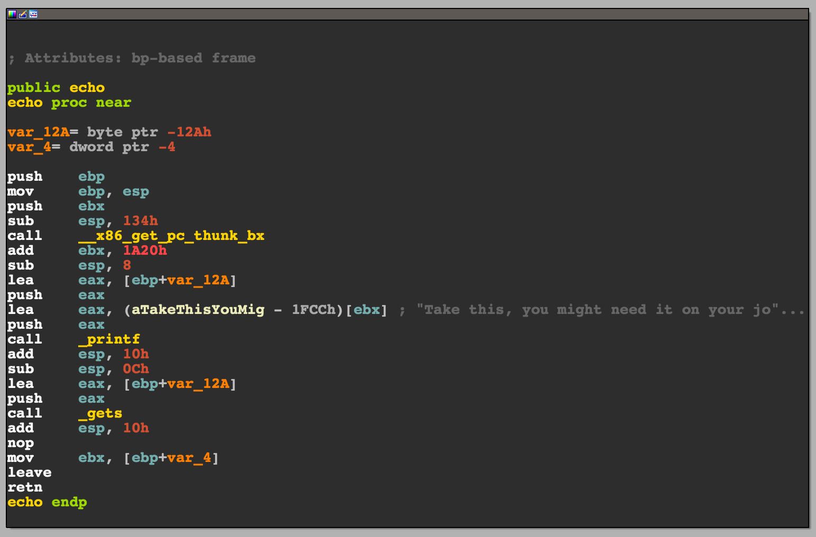Follow the aTakeThisYouMig string reference
The height and width of the screenshot is (537, 816).
(198, 310)
